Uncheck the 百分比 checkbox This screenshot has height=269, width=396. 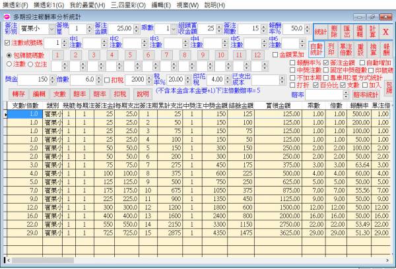coord(316,86)
